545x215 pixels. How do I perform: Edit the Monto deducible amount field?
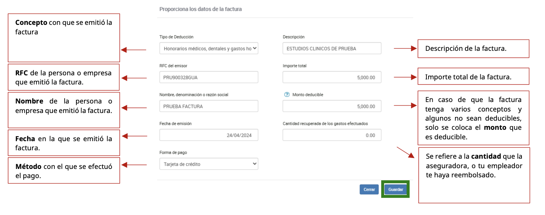click(332, 106)
